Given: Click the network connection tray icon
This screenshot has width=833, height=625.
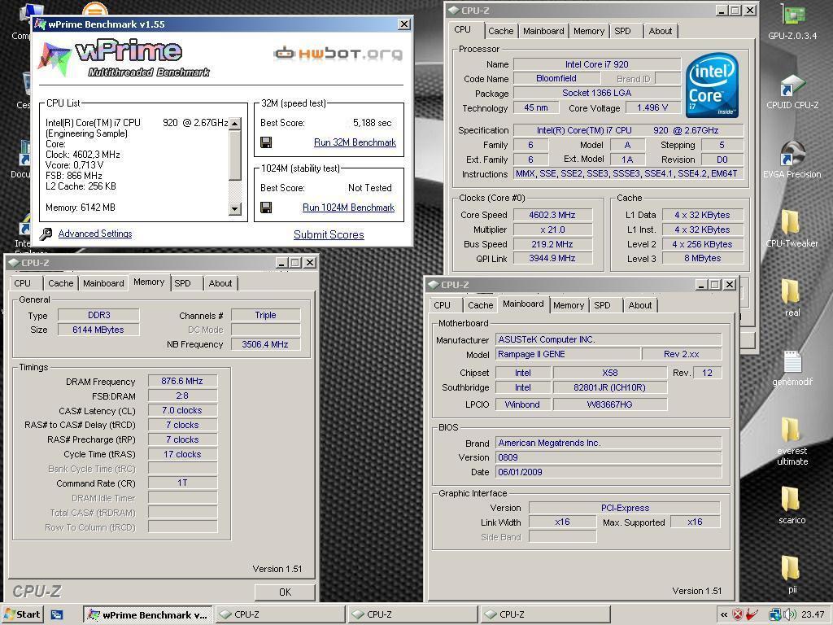Looking at the screenshot, I should pyautogui.click(x=775, y=615).
